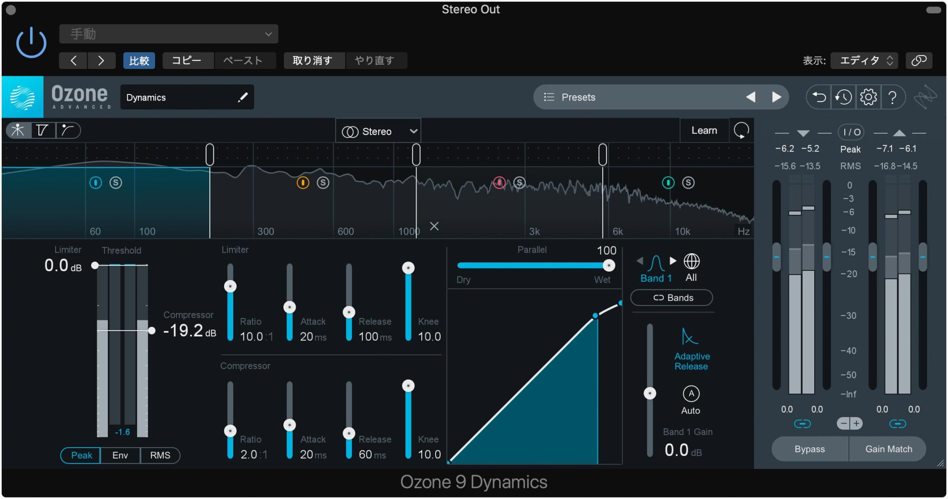Image resolution: width=948 pixels, height=499 pixels.
Task: Click the Learn button
Action: coord(704,131)
